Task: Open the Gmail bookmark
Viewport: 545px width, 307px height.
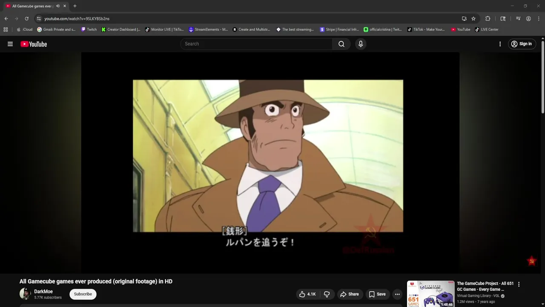Action: coord(56,29)
